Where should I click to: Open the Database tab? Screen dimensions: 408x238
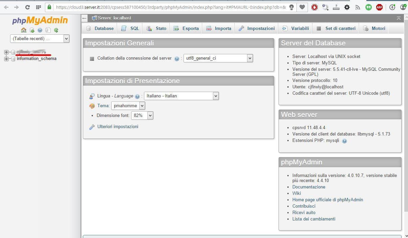100,29
